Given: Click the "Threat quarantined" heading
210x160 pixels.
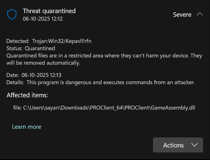Looking at the screenshot, I should tap(49, 11).
